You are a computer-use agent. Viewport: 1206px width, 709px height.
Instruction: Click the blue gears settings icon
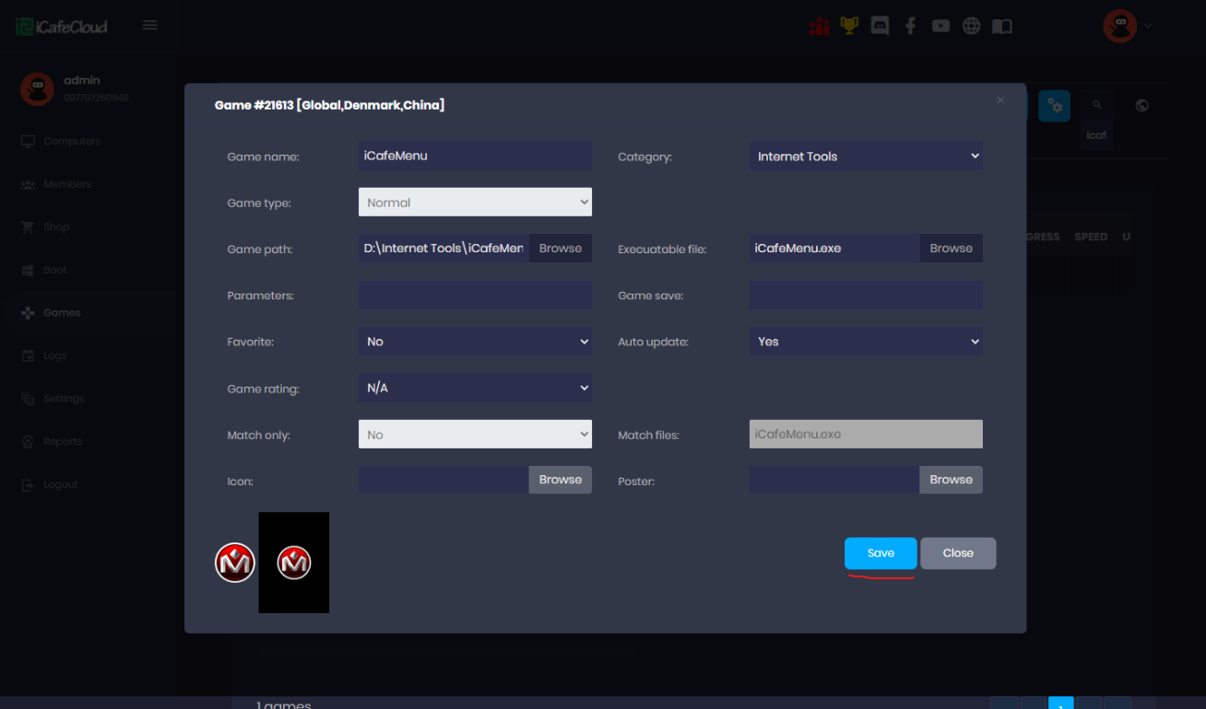click(1054, 106)
